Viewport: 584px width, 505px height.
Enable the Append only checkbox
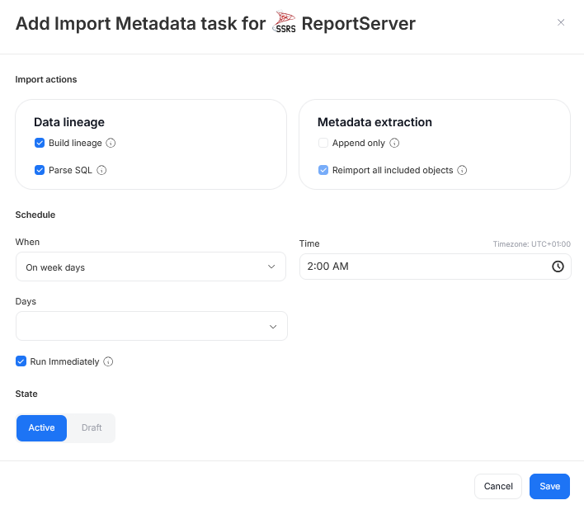pyautogui.click(x=323, y=143)
